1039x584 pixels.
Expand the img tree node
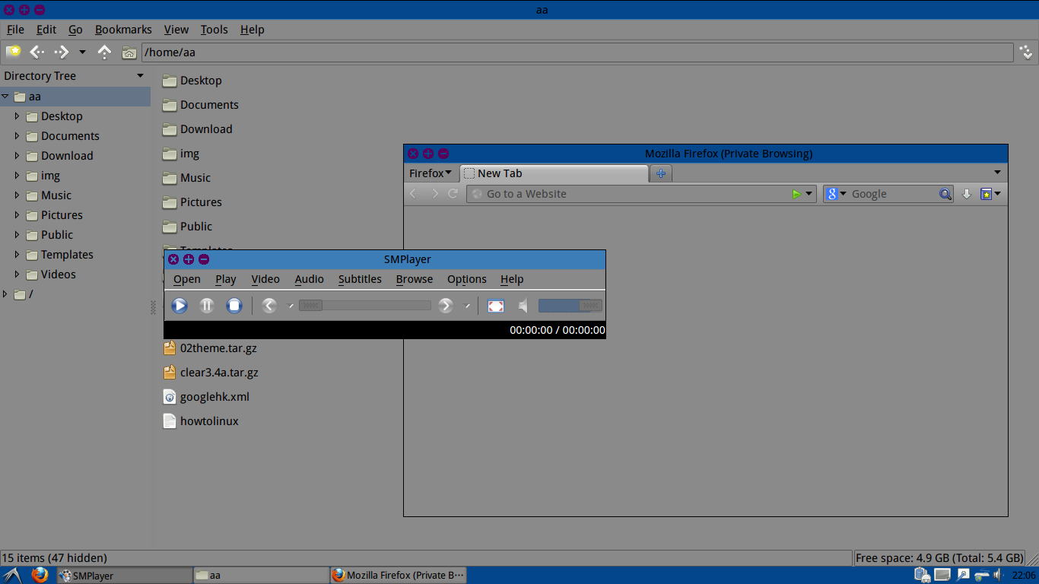(x=17, y=176)
